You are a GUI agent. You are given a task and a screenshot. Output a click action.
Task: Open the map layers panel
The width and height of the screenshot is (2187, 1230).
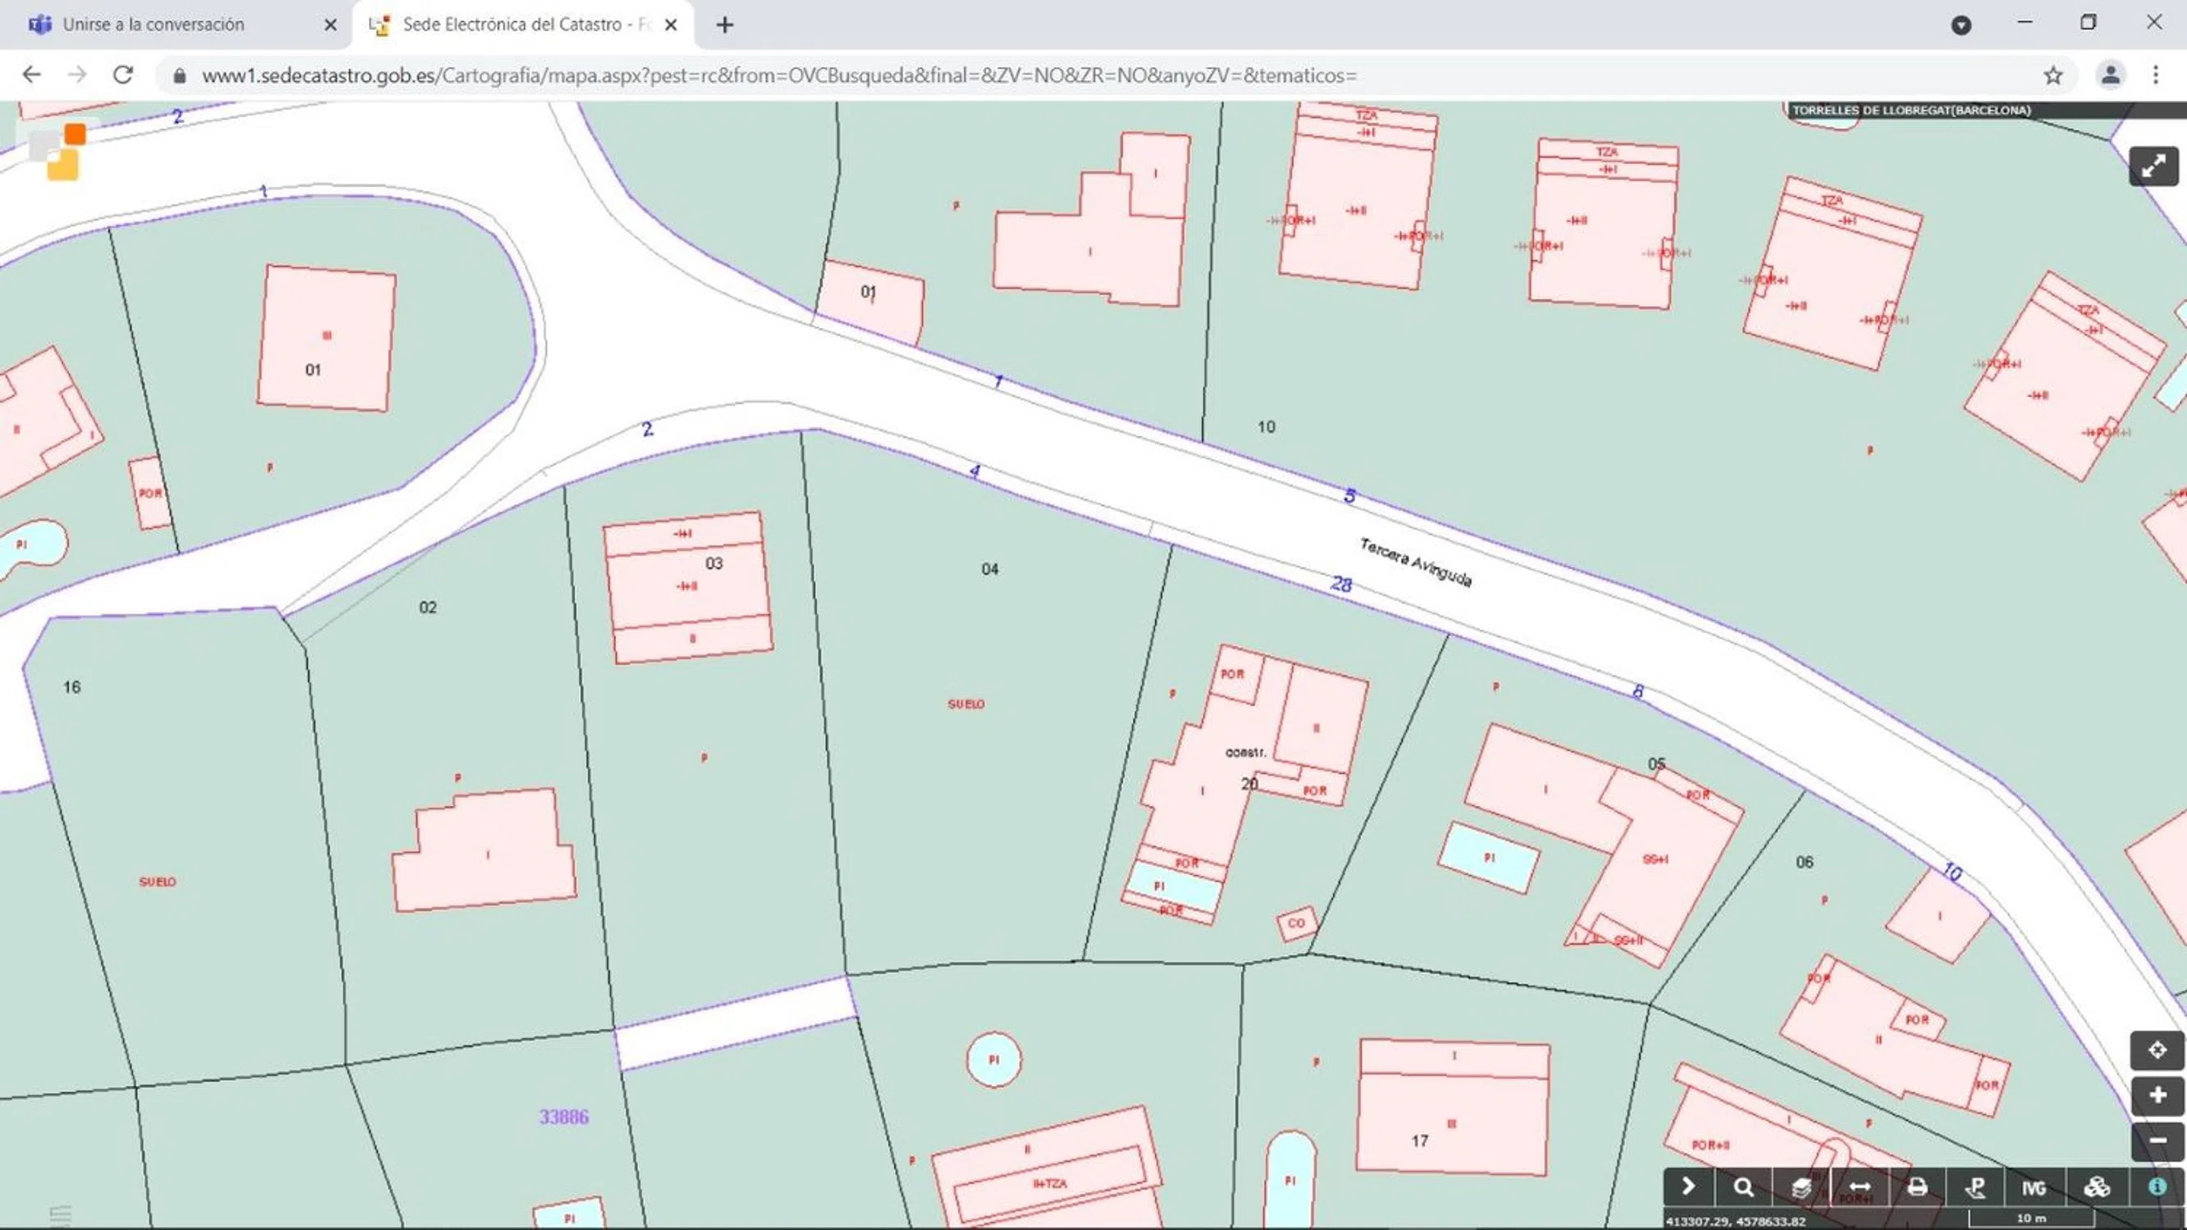point(1801,1187)
